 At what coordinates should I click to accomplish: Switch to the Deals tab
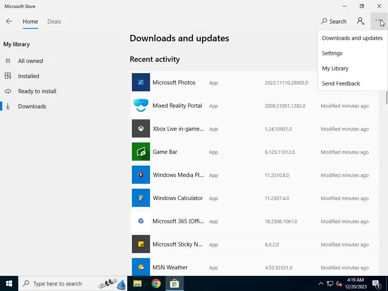pos(54,22)
